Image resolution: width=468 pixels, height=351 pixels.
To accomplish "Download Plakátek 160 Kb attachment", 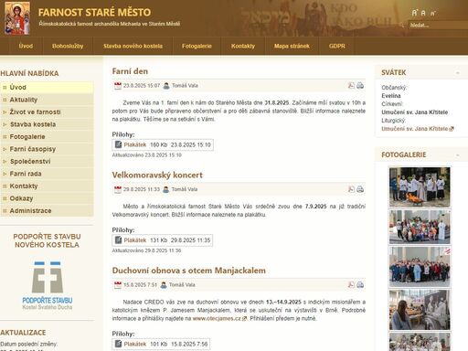I will (x=135, y=144).
